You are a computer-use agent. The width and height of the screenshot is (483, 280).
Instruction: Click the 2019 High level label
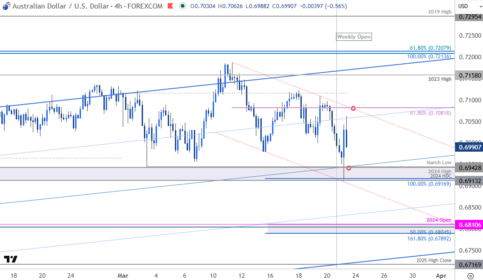(x=439, y=12)
